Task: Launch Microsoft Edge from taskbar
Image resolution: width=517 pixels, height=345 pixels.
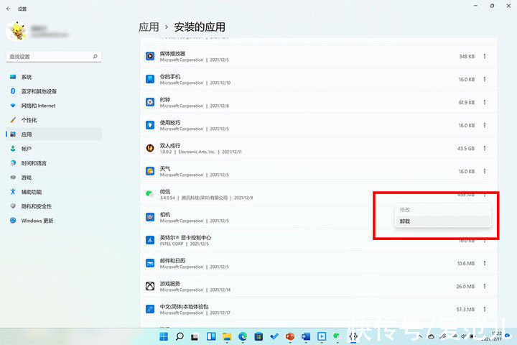Action: pos(243,337)
